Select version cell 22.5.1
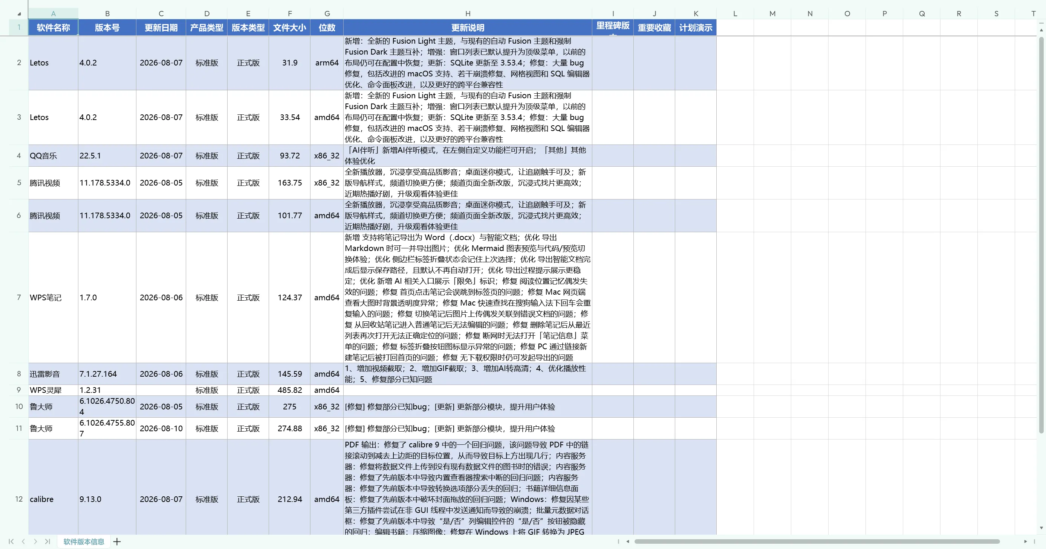Viewport: 1046px width, 549px height. pos(107,156)
